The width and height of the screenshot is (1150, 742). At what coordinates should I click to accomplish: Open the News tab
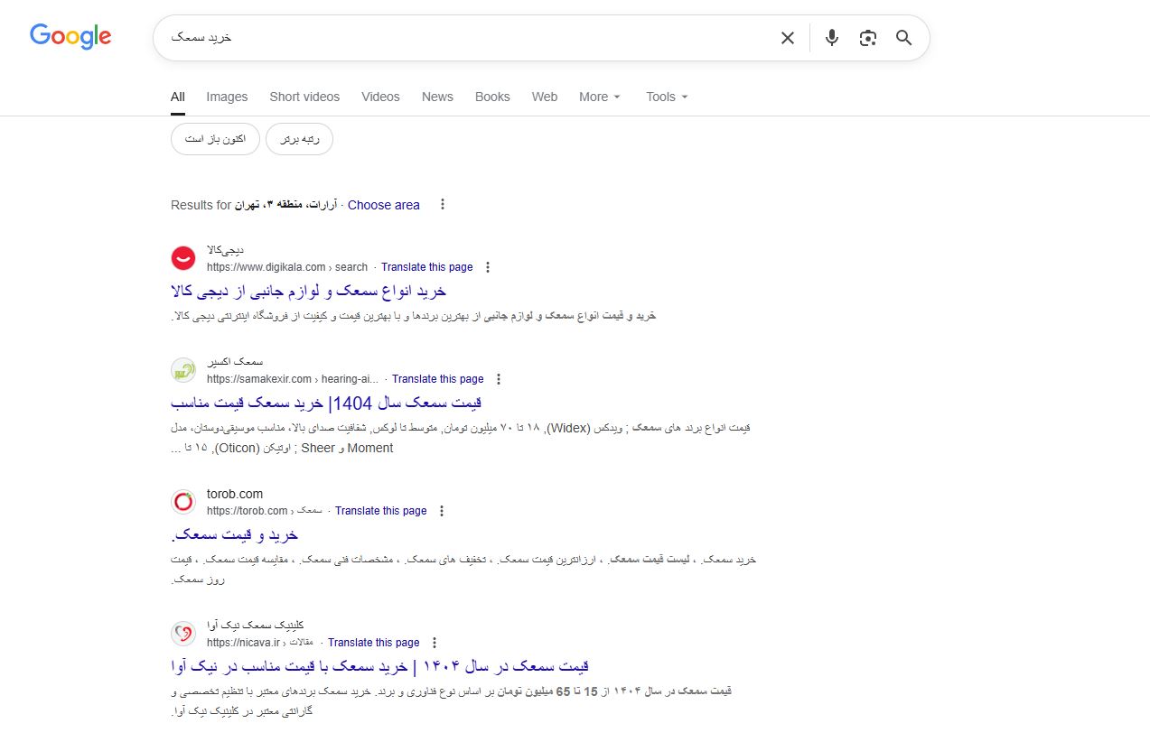pos(437,97)
